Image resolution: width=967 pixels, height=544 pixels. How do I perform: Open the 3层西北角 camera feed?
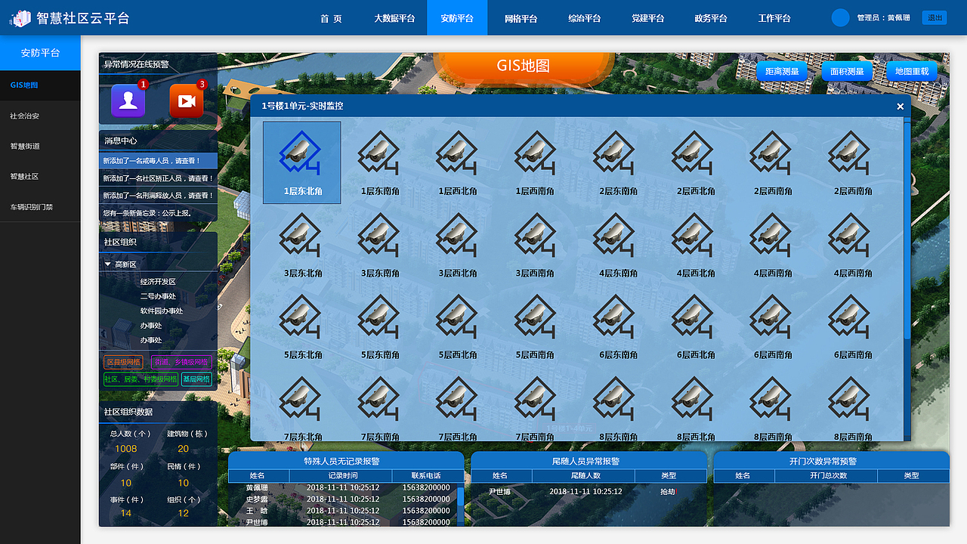458,245
